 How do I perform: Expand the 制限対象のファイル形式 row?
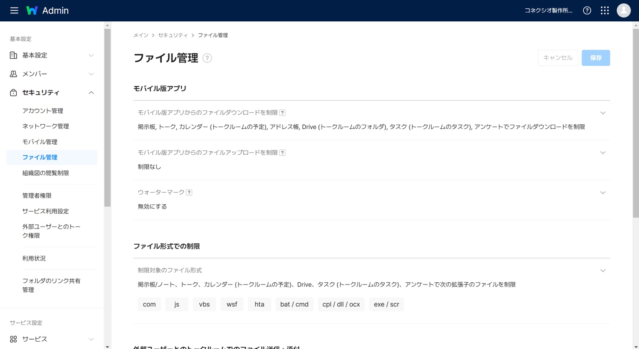point(603,270)
